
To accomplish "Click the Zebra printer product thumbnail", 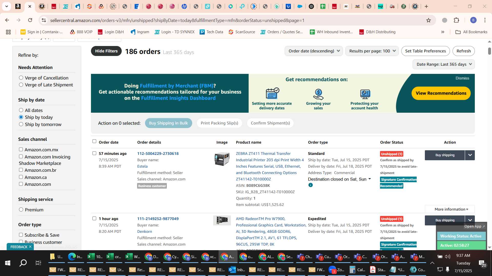I will point(222,159).
